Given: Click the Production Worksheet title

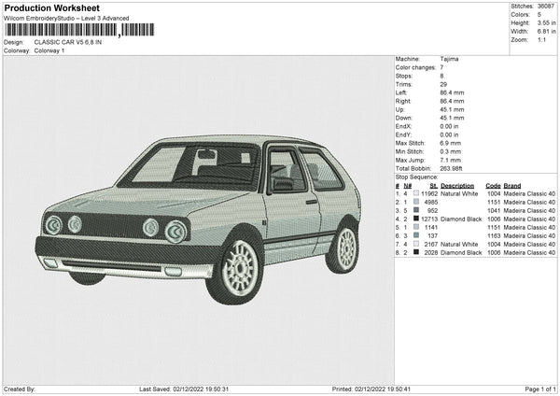Looking at the screenshot, I should click(47, 7).
